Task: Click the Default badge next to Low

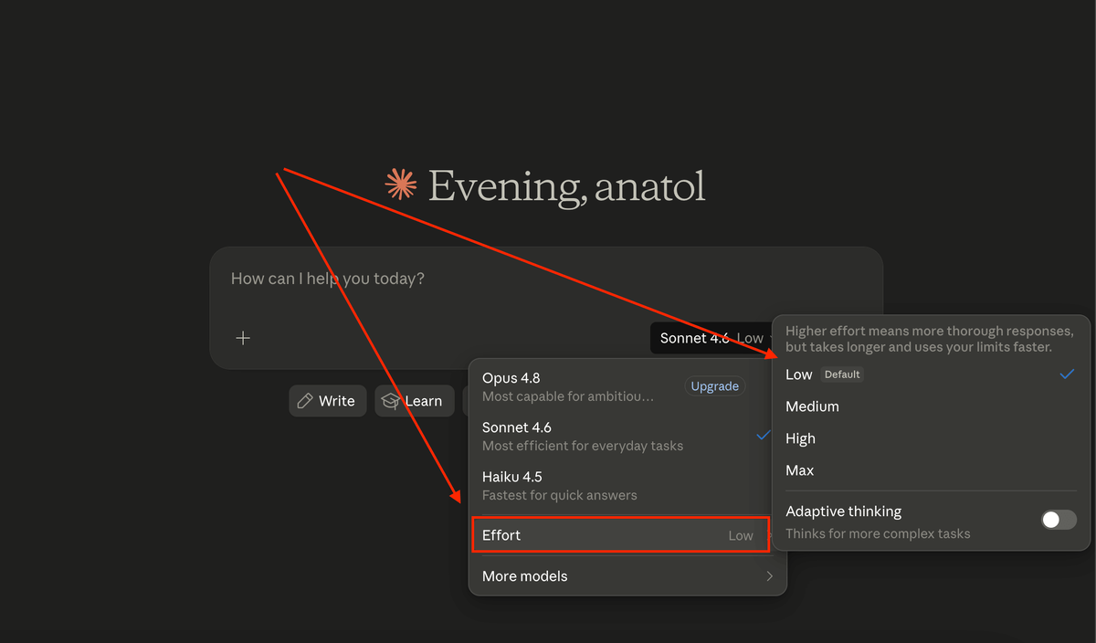Action: [x=842, y=374]
